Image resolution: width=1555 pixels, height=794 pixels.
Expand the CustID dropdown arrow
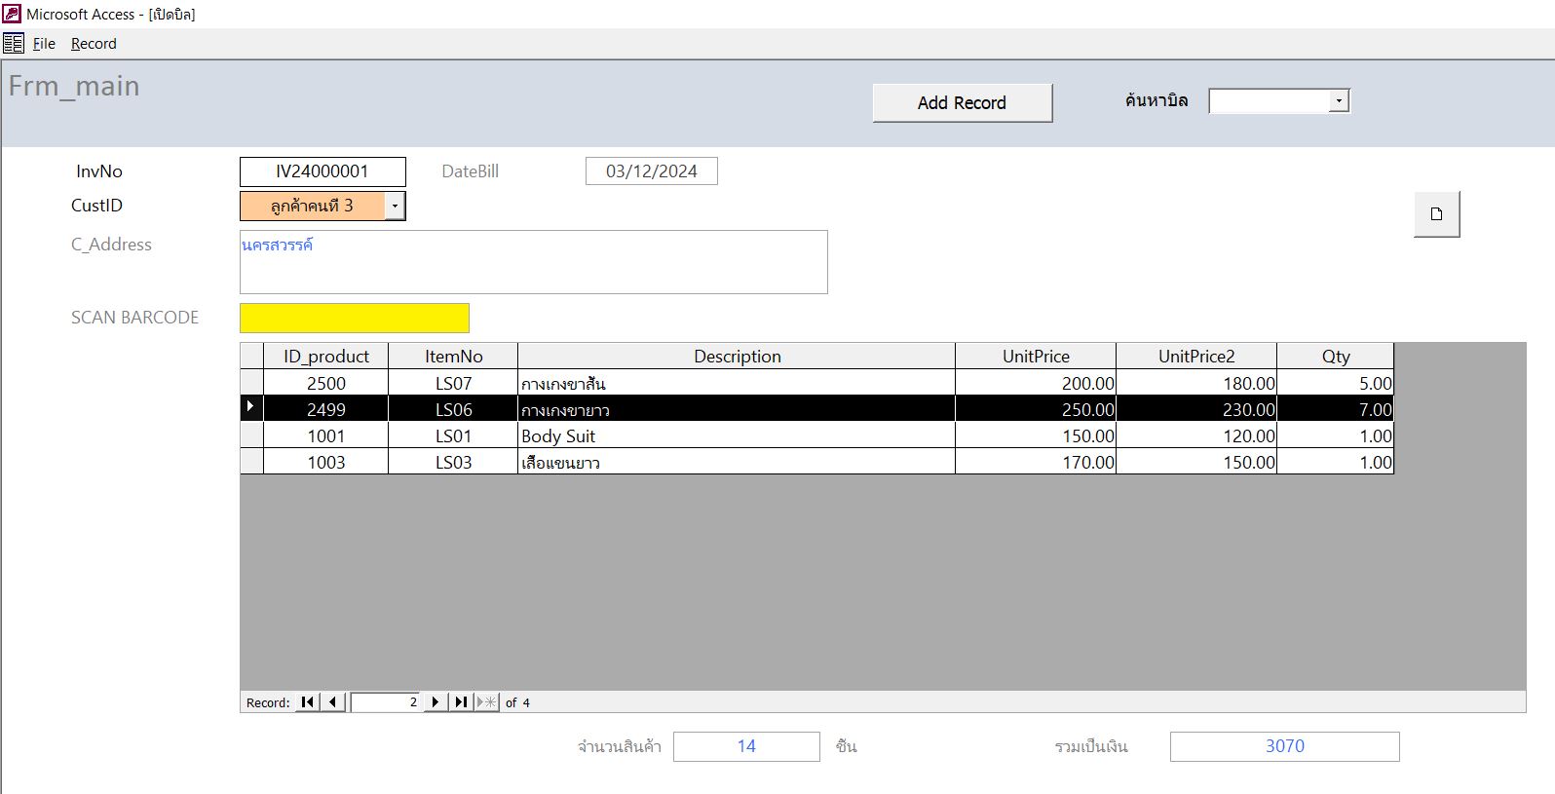pyautogui.click(x=395, y=206)
